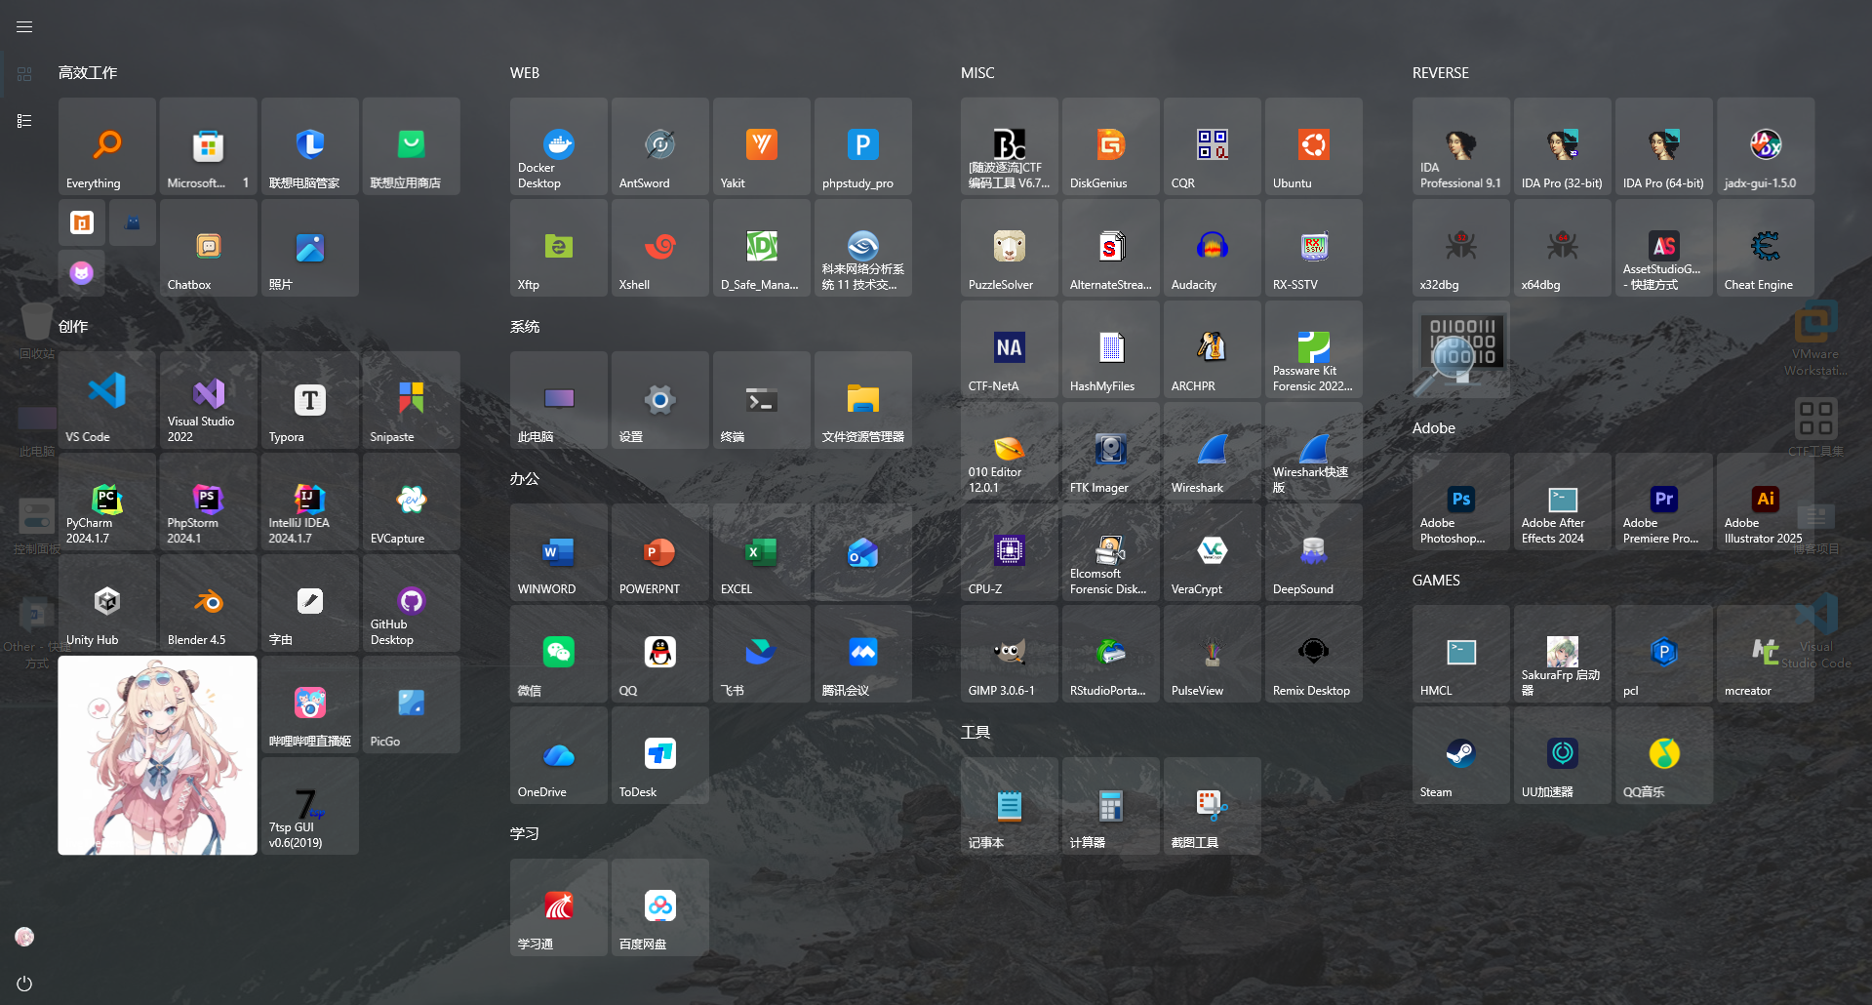Launch Wireshark from the MISC group
1872x1005 pixels.
click(x=1212, y=451)
